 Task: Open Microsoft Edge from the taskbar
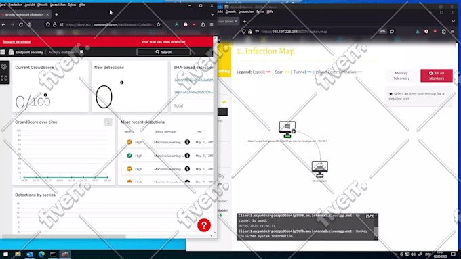(41, 254)
